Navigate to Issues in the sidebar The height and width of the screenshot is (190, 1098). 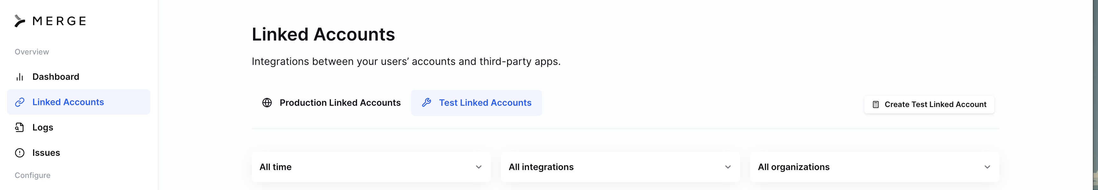(46, 153)
